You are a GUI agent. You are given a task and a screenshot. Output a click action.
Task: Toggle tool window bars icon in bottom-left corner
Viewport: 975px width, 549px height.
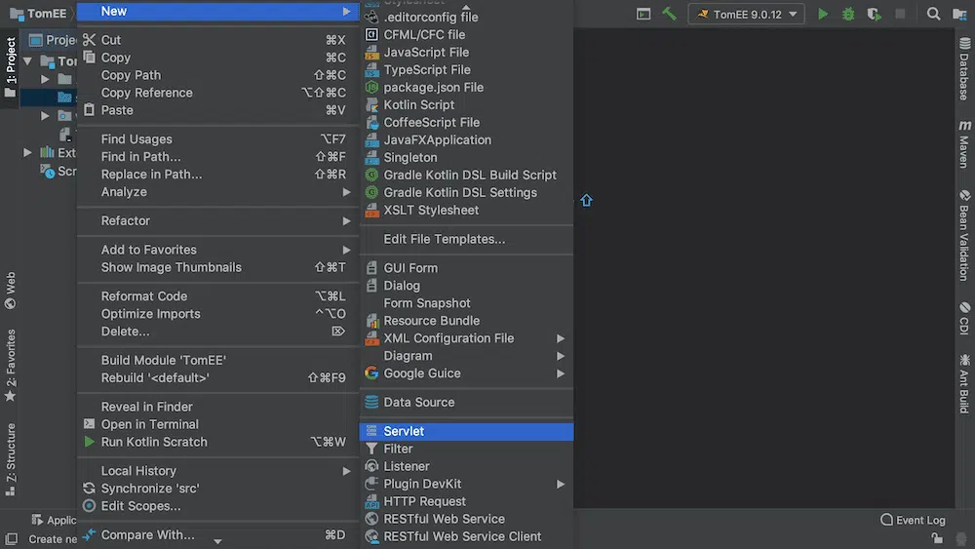(x=10, y=538)
